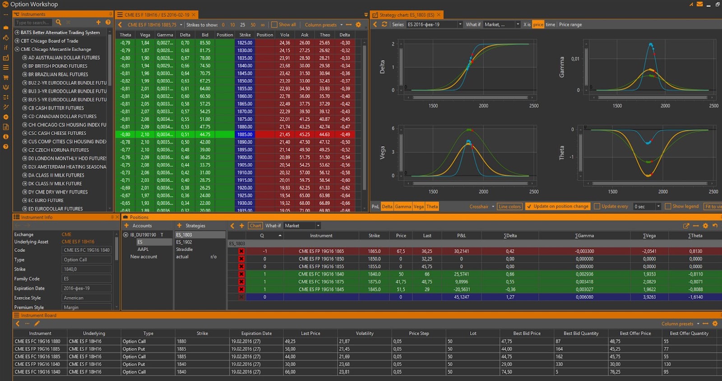Refresh the strategy chart
Screen dimensions: 722x381
[x=384, y=24]
